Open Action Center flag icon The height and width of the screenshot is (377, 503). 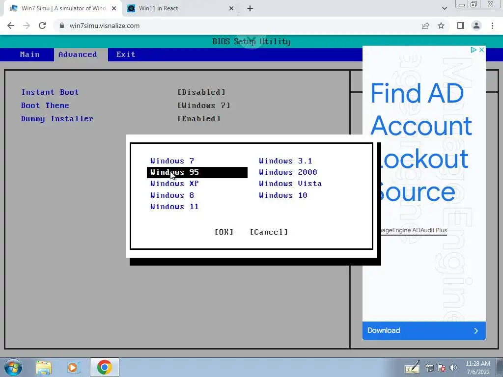point(442,368)
